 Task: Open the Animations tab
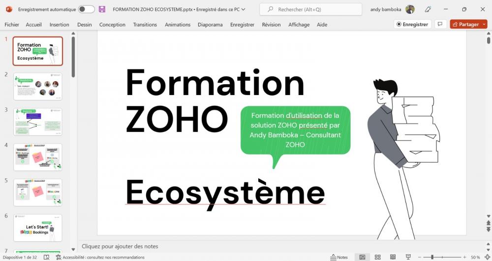[178, 25]
